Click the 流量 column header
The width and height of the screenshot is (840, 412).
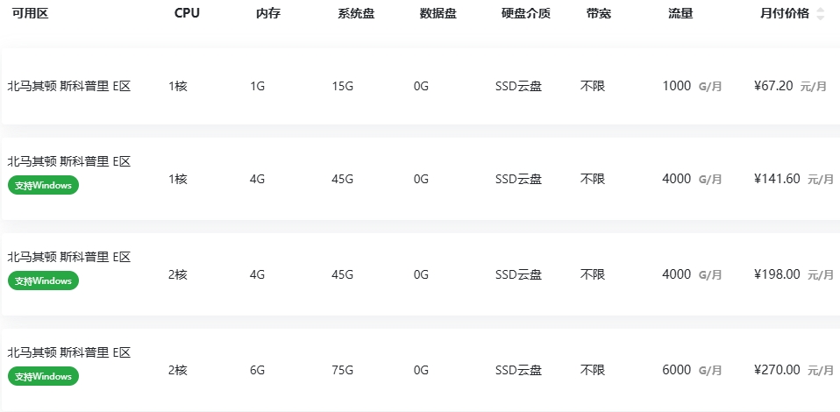coord(680,13)
